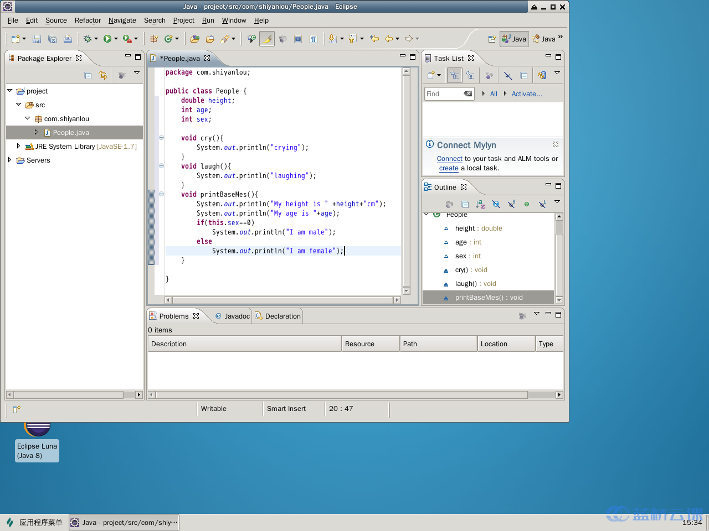Collapse the project tree node
Viewport: 709px width, 531px height.
(9, 90)
